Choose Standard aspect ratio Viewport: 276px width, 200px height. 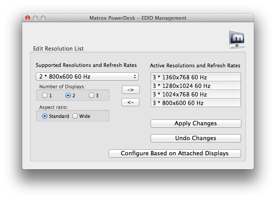45,116
